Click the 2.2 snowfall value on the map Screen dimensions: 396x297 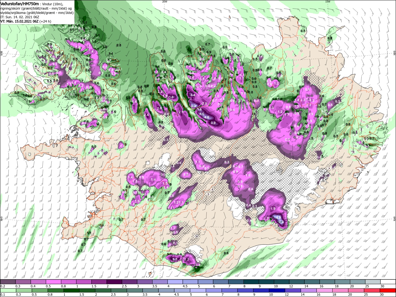pyautogui.click(x=160, y=92)
